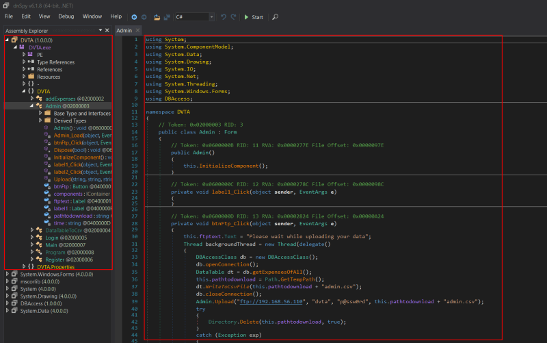Image resolution: width=547 pixels, height=343 pixels.
Task: Click the Resources folder icon
Action: tap(31, 77)
